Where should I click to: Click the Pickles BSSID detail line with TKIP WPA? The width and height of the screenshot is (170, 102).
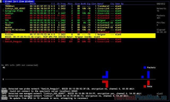pos(79,37)
